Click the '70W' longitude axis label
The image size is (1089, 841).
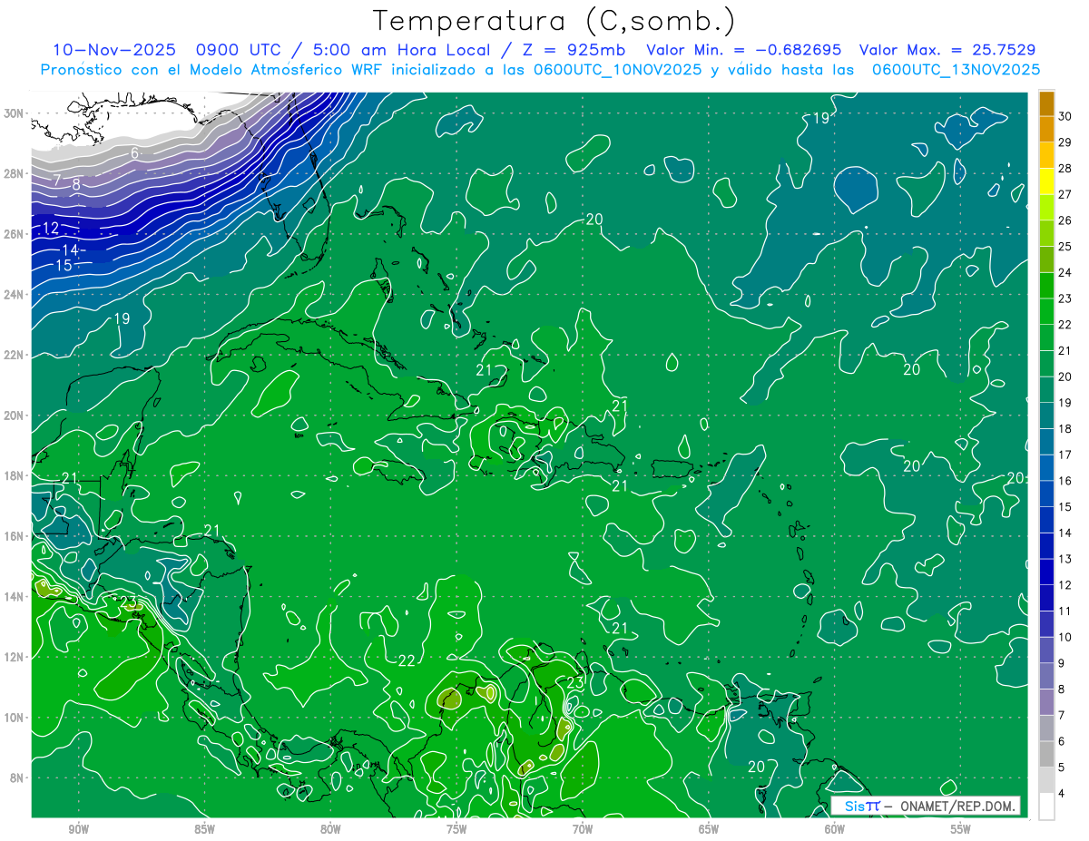coord(583,830)
